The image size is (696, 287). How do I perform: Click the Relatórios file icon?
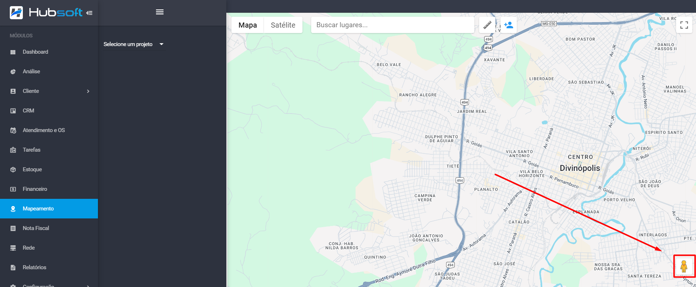[13, 267]
